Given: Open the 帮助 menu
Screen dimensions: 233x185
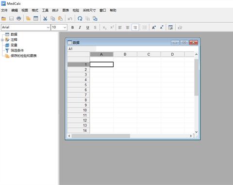Looking at the screenshot, I should (x=113, y=10).
